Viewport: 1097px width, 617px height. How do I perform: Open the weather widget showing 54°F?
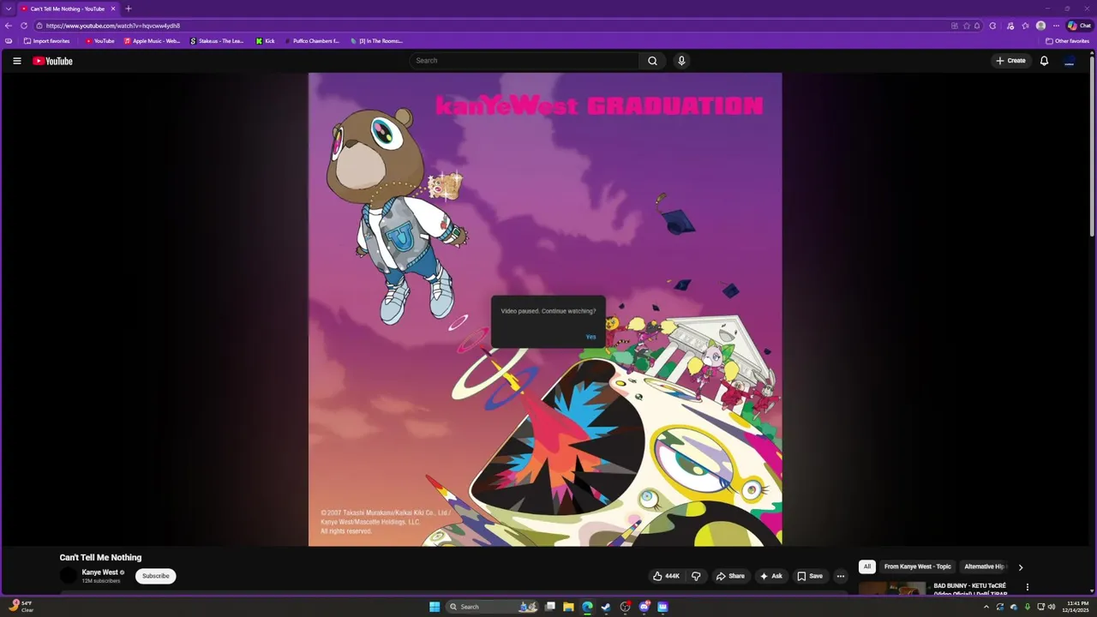click(x=21, y=607)
